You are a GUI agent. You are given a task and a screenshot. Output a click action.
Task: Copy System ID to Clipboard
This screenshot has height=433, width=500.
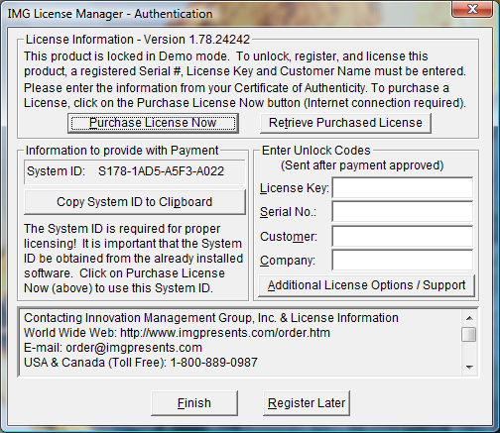[x=135, y=202]
